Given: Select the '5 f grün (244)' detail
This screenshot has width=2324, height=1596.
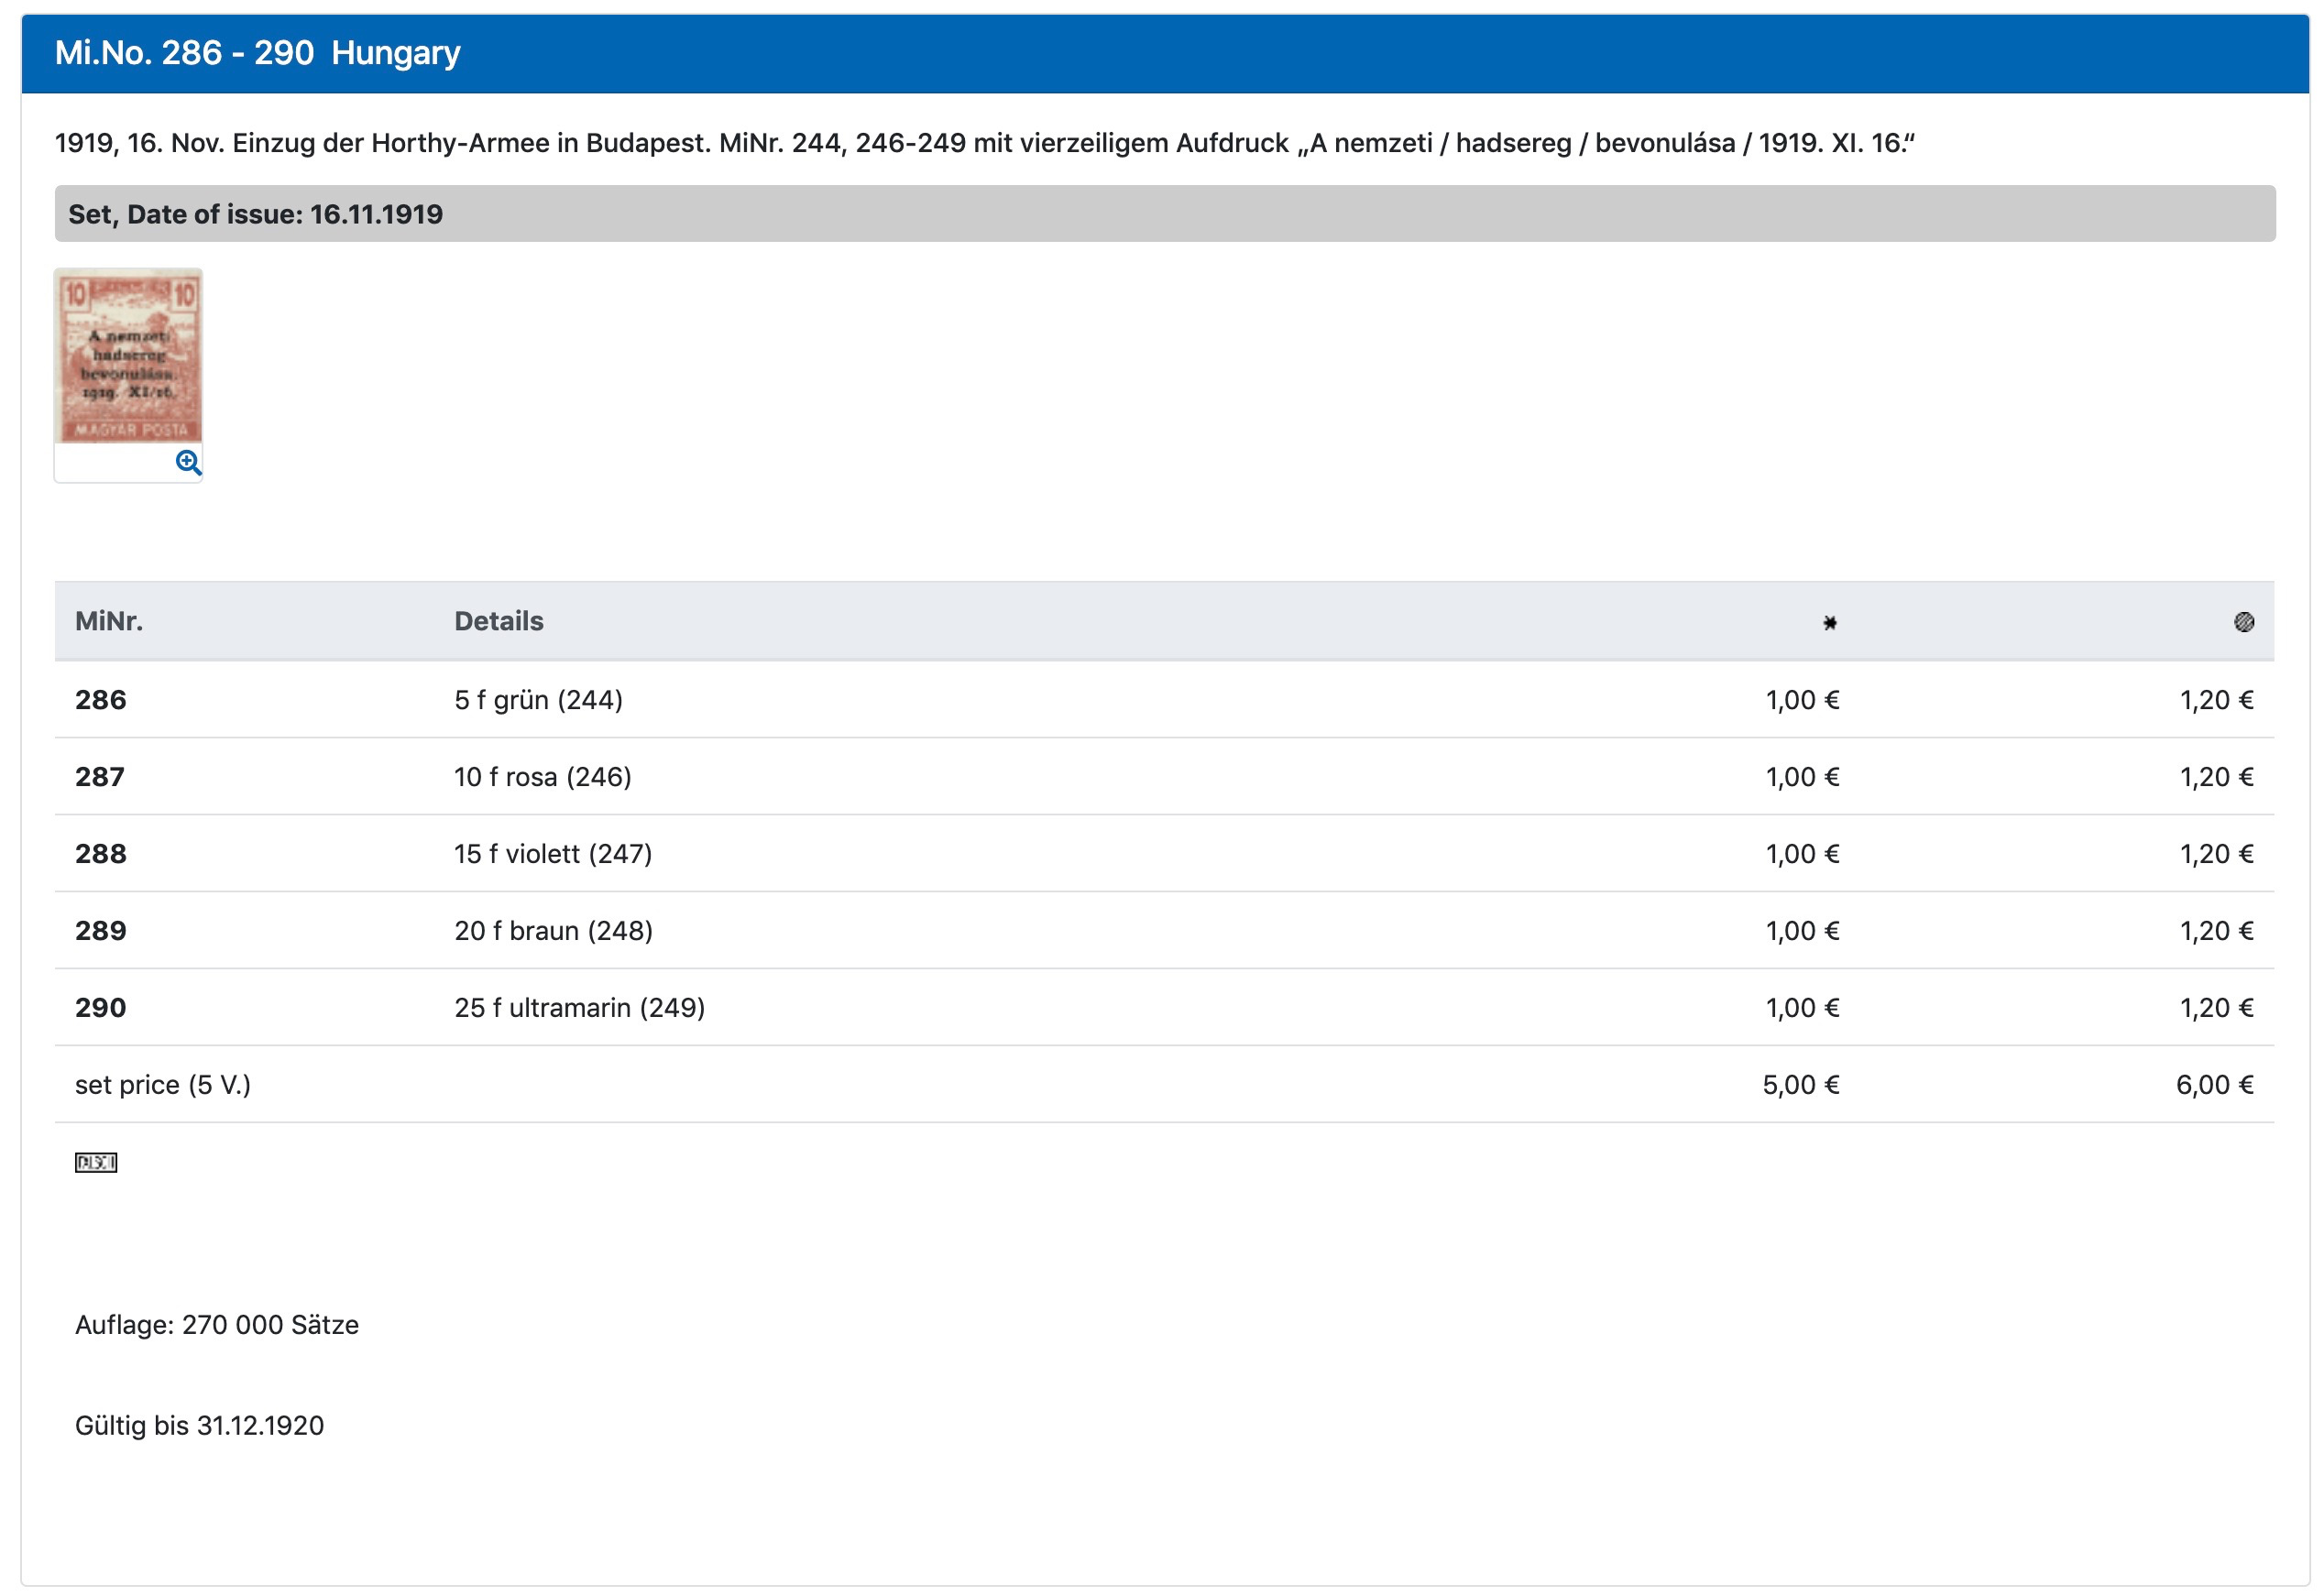Looking at the screenshot, I should (x=538, y=699).
